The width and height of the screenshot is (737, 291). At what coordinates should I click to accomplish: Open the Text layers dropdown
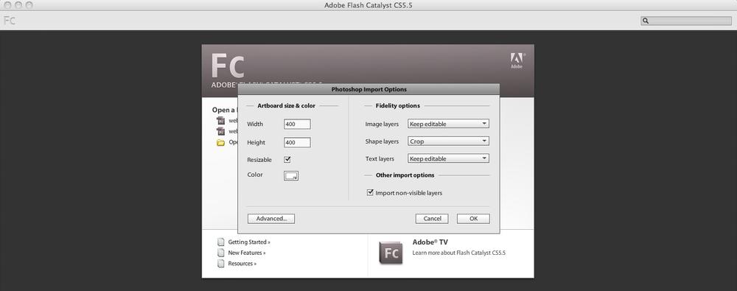tap(448, 158)
